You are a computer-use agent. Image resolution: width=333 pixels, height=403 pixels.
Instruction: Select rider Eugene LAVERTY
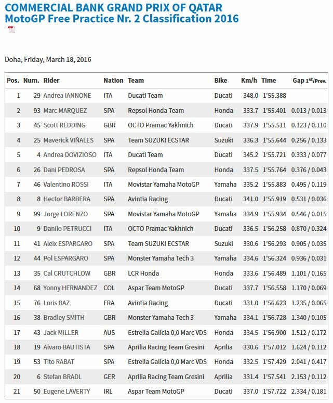tap(66, 391)
